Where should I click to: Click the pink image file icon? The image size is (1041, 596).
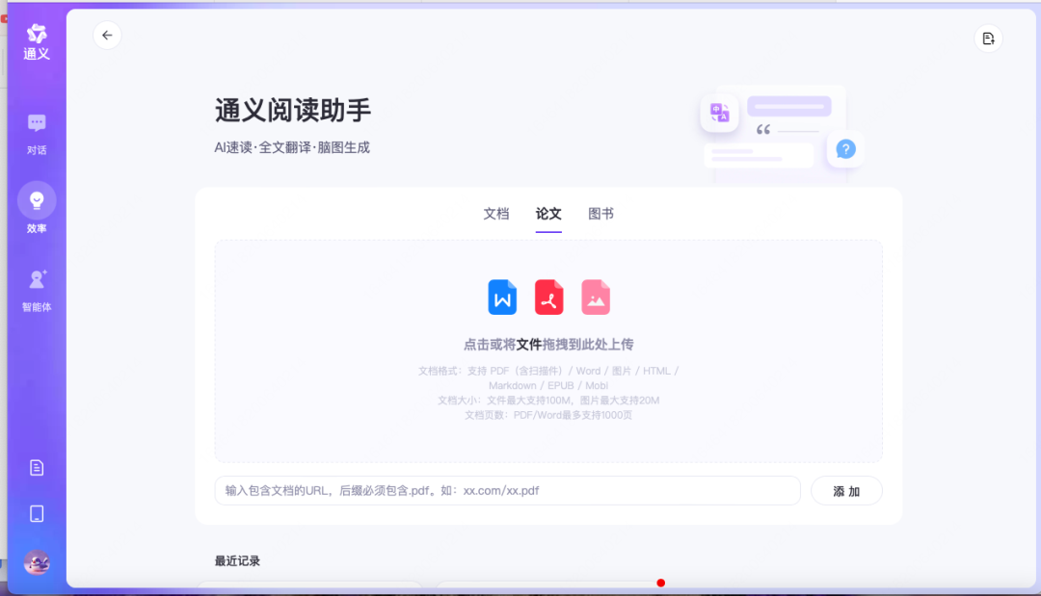tap(596, 297)
